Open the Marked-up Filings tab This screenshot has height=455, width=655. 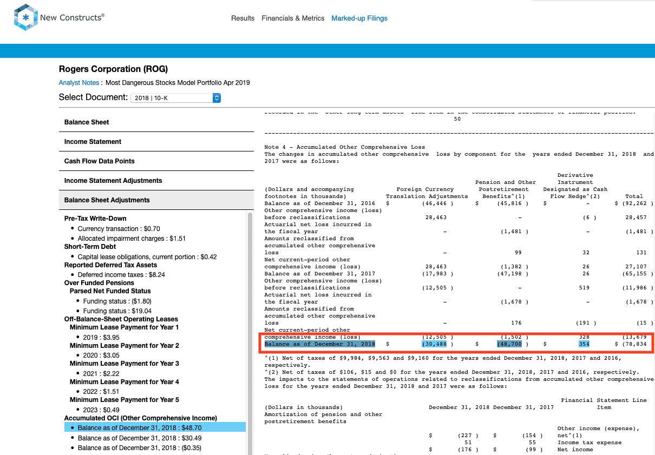[359, 18]
